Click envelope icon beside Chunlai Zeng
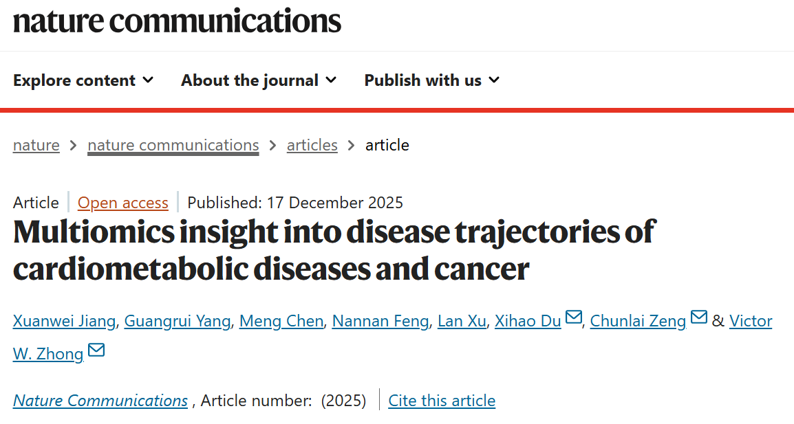The image size is (794, 424). click(698, 317)
